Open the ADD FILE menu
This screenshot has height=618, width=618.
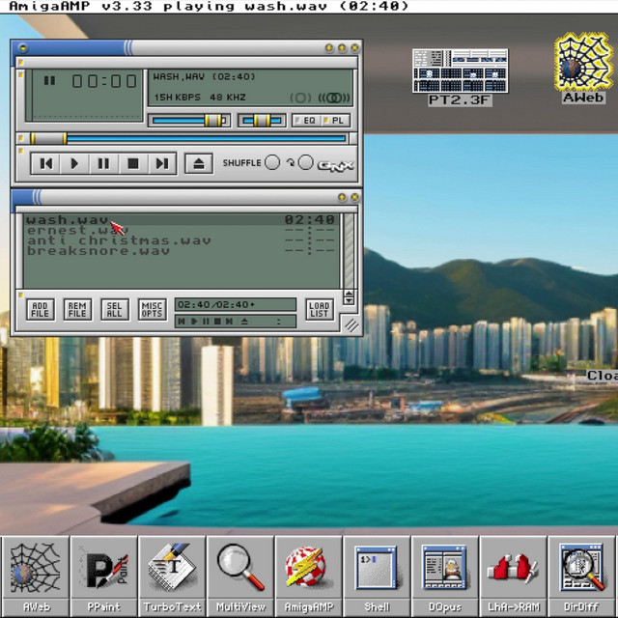40,310
